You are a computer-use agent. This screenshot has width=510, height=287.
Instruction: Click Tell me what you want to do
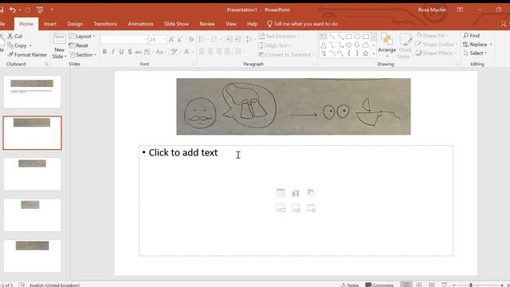302,24
